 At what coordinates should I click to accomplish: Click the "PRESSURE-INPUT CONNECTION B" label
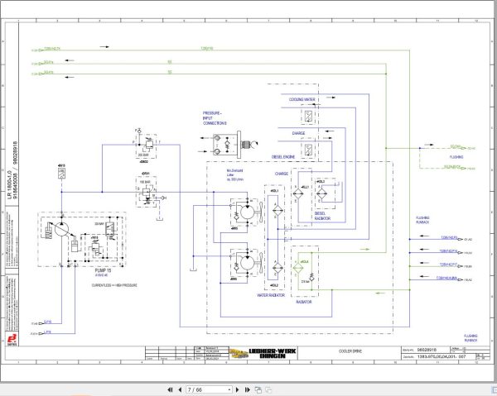point(215,118)
